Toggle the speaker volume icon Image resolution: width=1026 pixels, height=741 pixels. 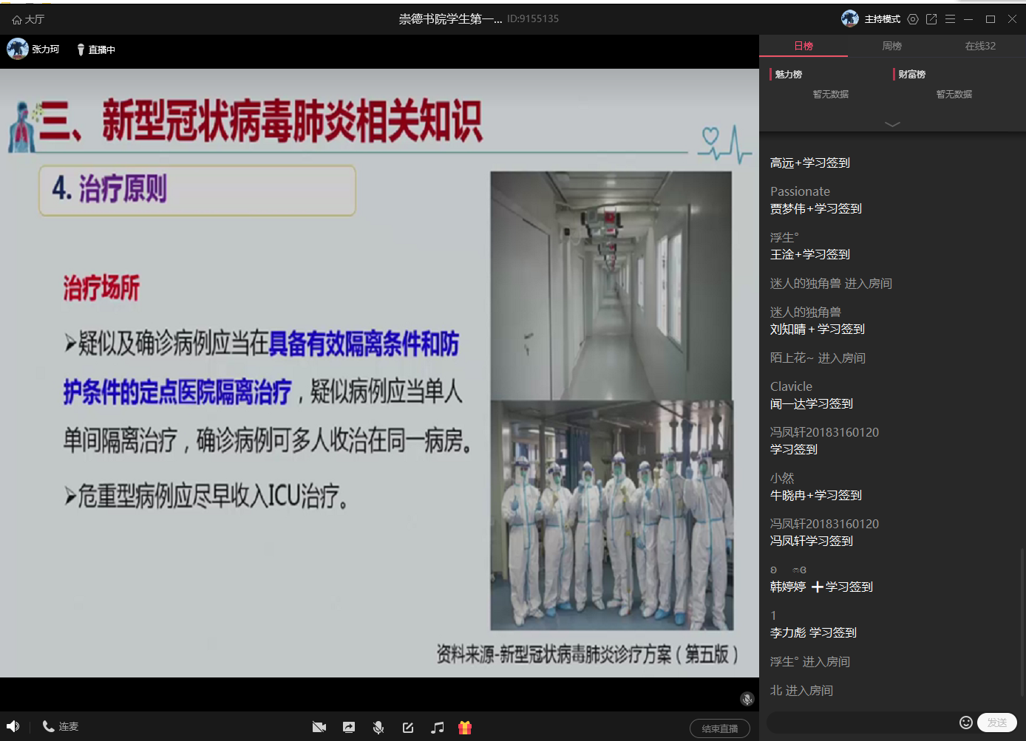[x=13, y=726]
